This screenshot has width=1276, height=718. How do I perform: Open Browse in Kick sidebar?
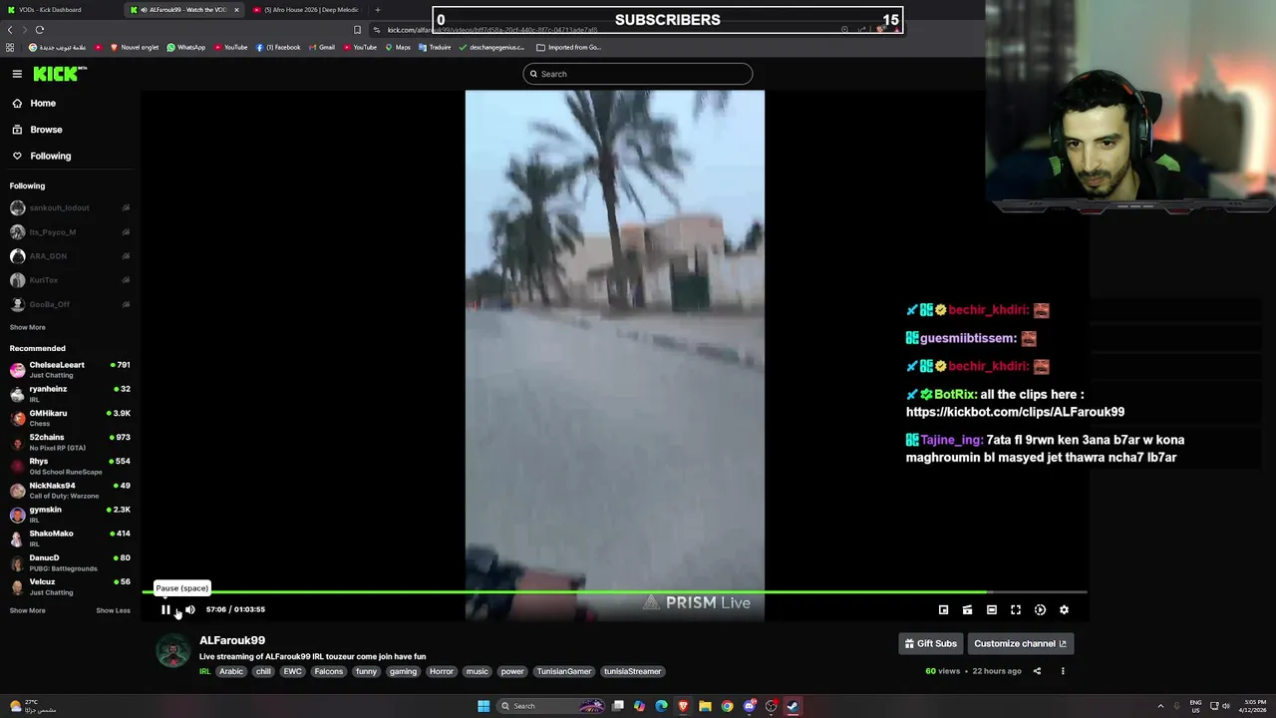[x=46, y=130]
